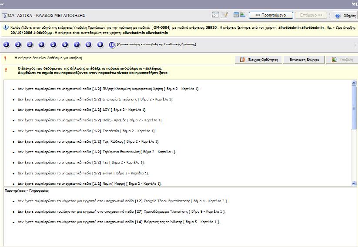Open Οδηγίες help button
This screenshot has width=358, height=247.
[345, 16]
